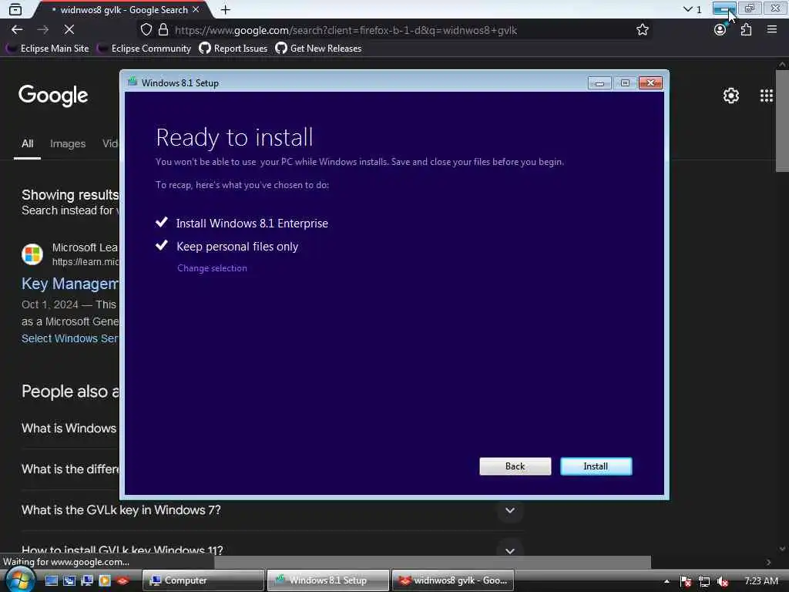Click the padlock site info icon
Image resolution: width=789 pixels, height=592 pixels.
pyautogui.click(x=163, y=30)
